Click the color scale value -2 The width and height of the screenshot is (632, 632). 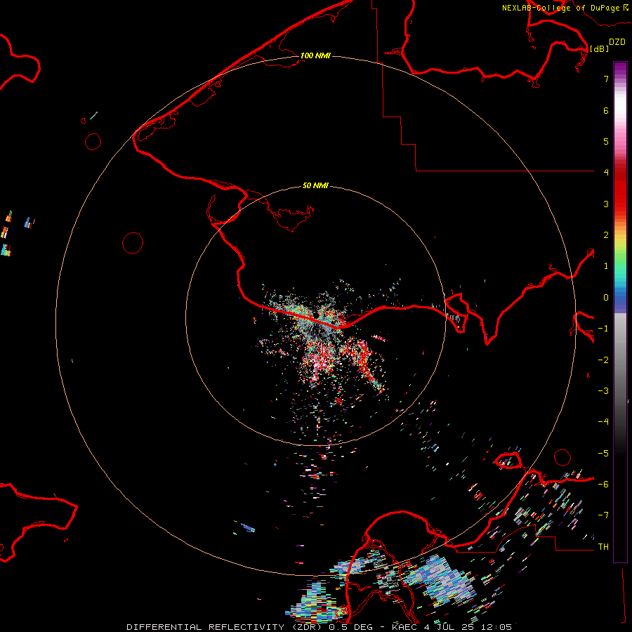click(603, 360)
